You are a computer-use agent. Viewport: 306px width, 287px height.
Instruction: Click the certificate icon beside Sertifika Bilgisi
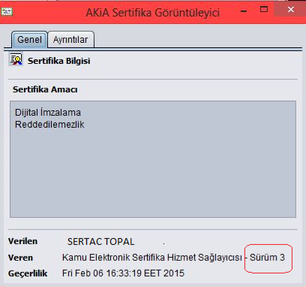tap(16, 59)
